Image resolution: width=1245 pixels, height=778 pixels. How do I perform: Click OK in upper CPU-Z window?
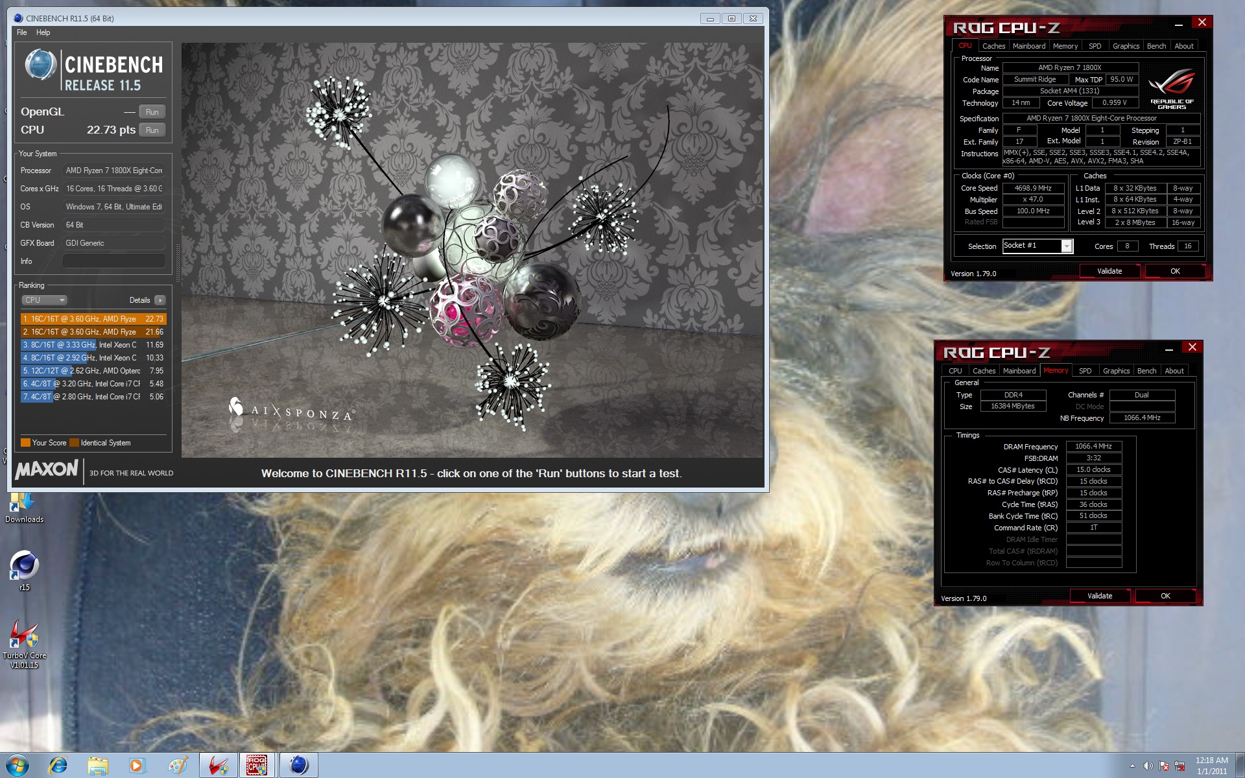coord(1175,271)
